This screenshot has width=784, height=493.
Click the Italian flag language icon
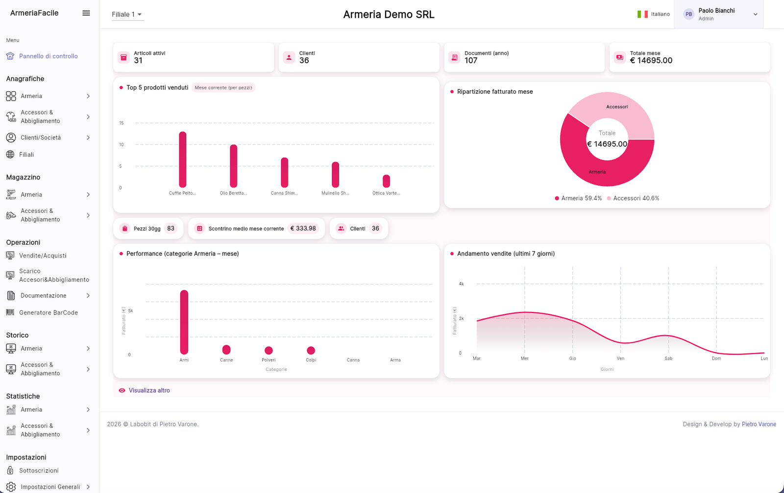pos(642,14)
